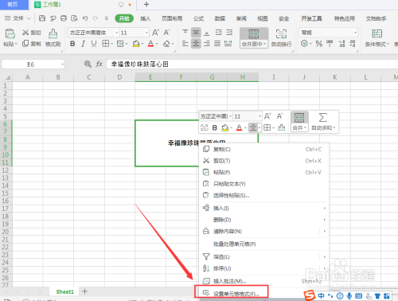
Task: Toggle Italic in the ribbon
Action: click(x=83, y=44)
